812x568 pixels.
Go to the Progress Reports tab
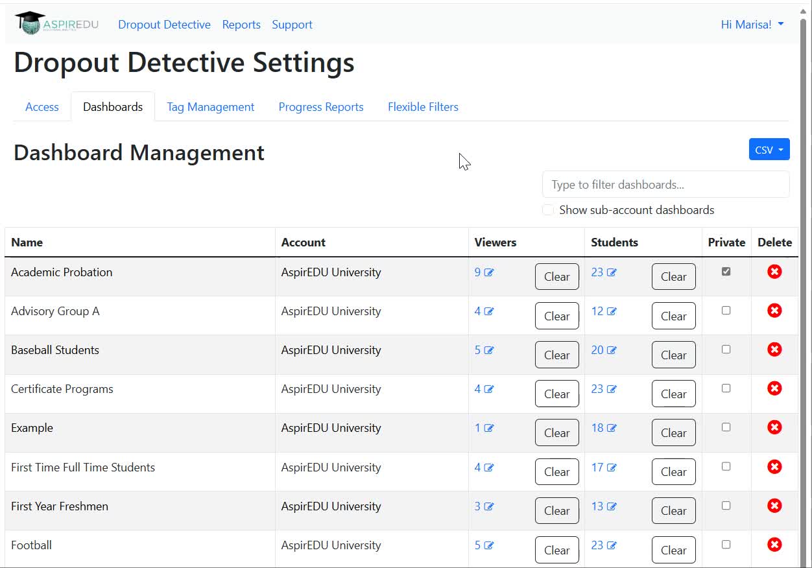click(x=321, y=107)
